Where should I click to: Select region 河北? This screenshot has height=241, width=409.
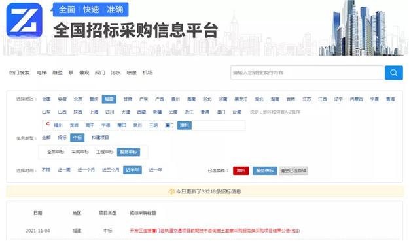point(207,99)
